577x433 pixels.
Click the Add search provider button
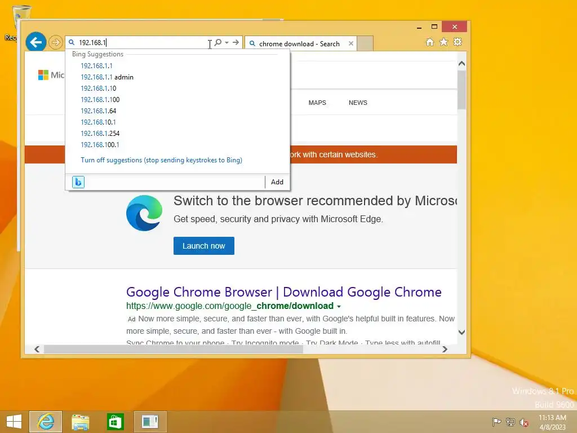tap(277, 182)
